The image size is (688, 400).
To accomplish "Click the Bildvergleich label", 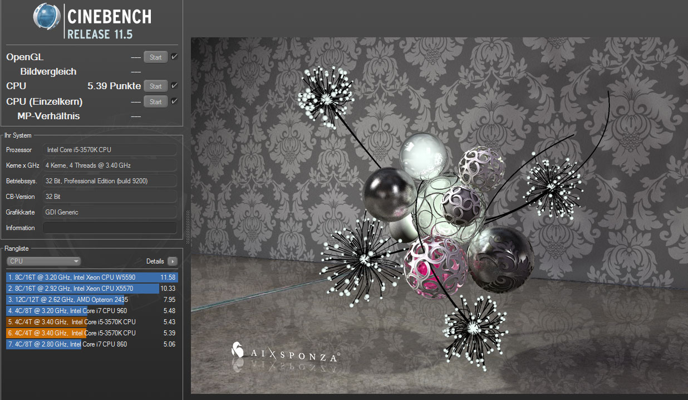I will (48, 71).
